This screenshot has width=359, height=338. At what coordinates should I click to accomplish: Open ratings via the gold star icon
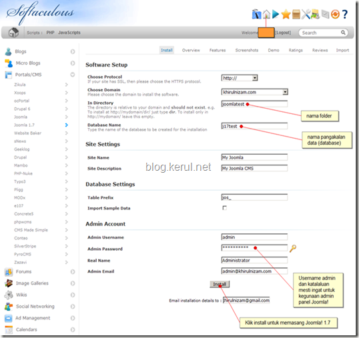point(286,15)
